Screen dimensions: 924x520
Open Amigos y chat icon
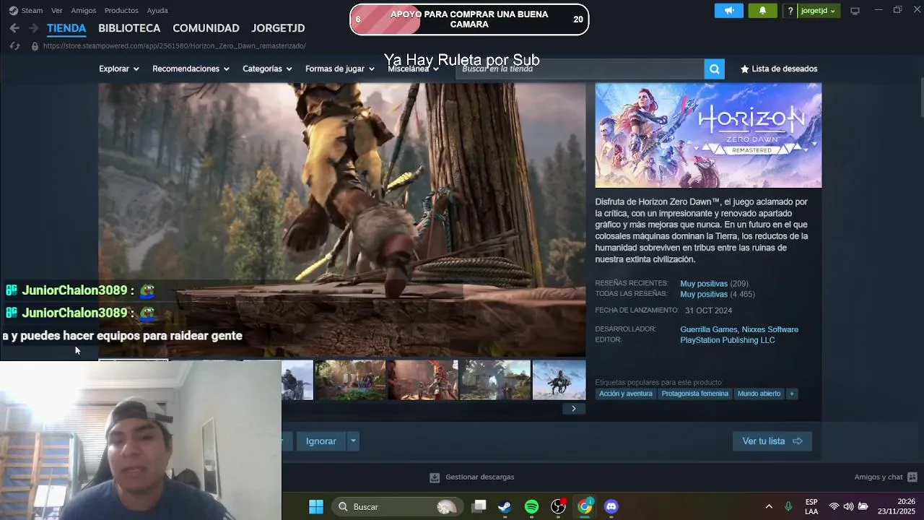click(x=912, y=477)
